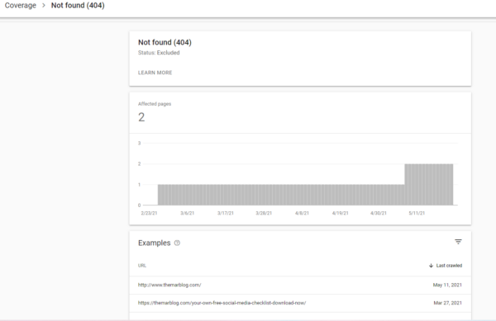Open the LEARN MORE link

pyautogui.click(x=155, y=73)
